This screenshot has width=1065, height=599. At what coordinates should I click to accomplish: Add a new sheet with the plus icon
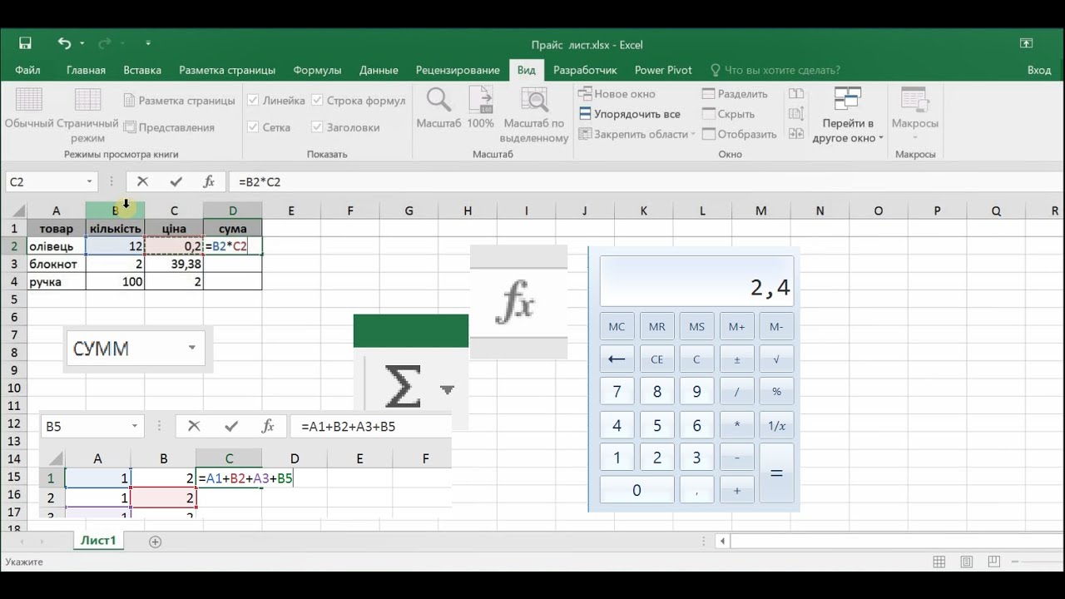(155, 541)
